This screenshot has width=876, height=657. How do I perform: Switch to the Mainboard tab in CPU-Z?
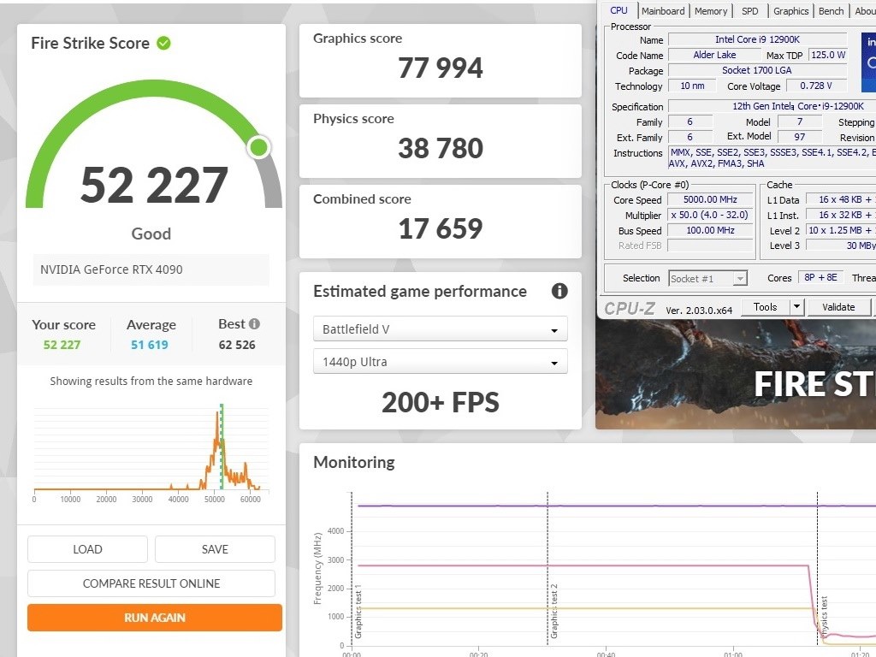click(663, 11)
